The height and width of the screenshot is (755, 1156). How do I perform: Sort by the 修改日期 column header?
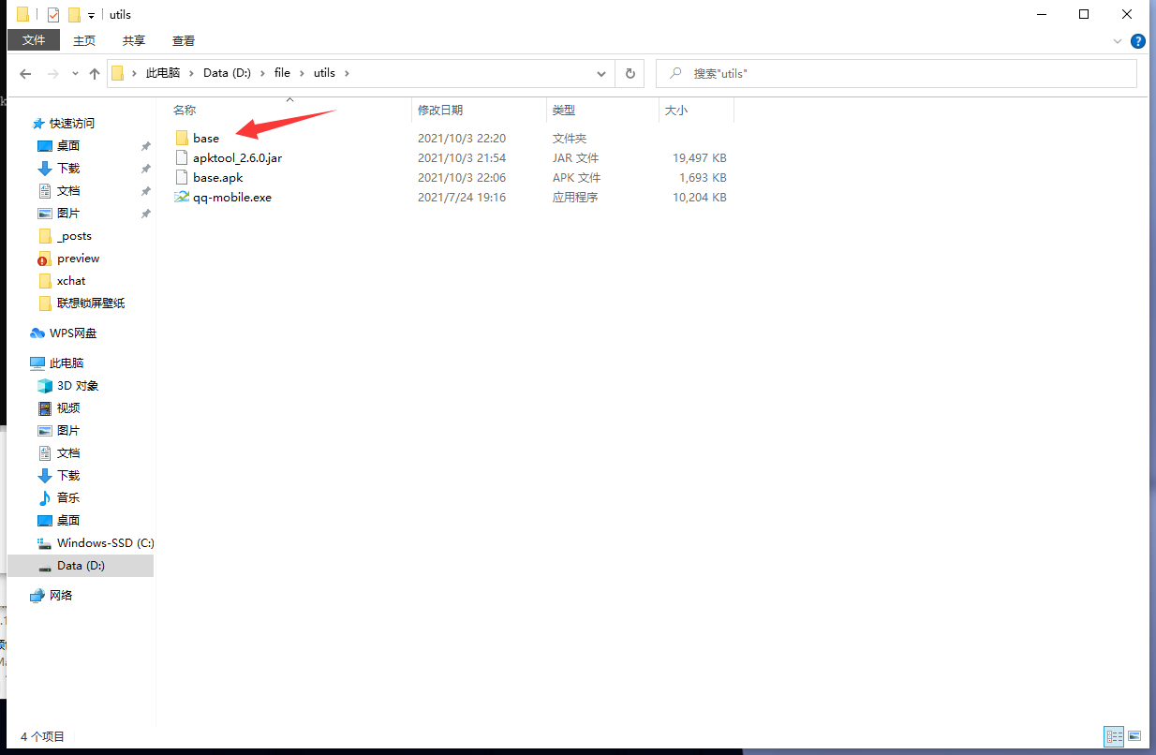[440, 111]
